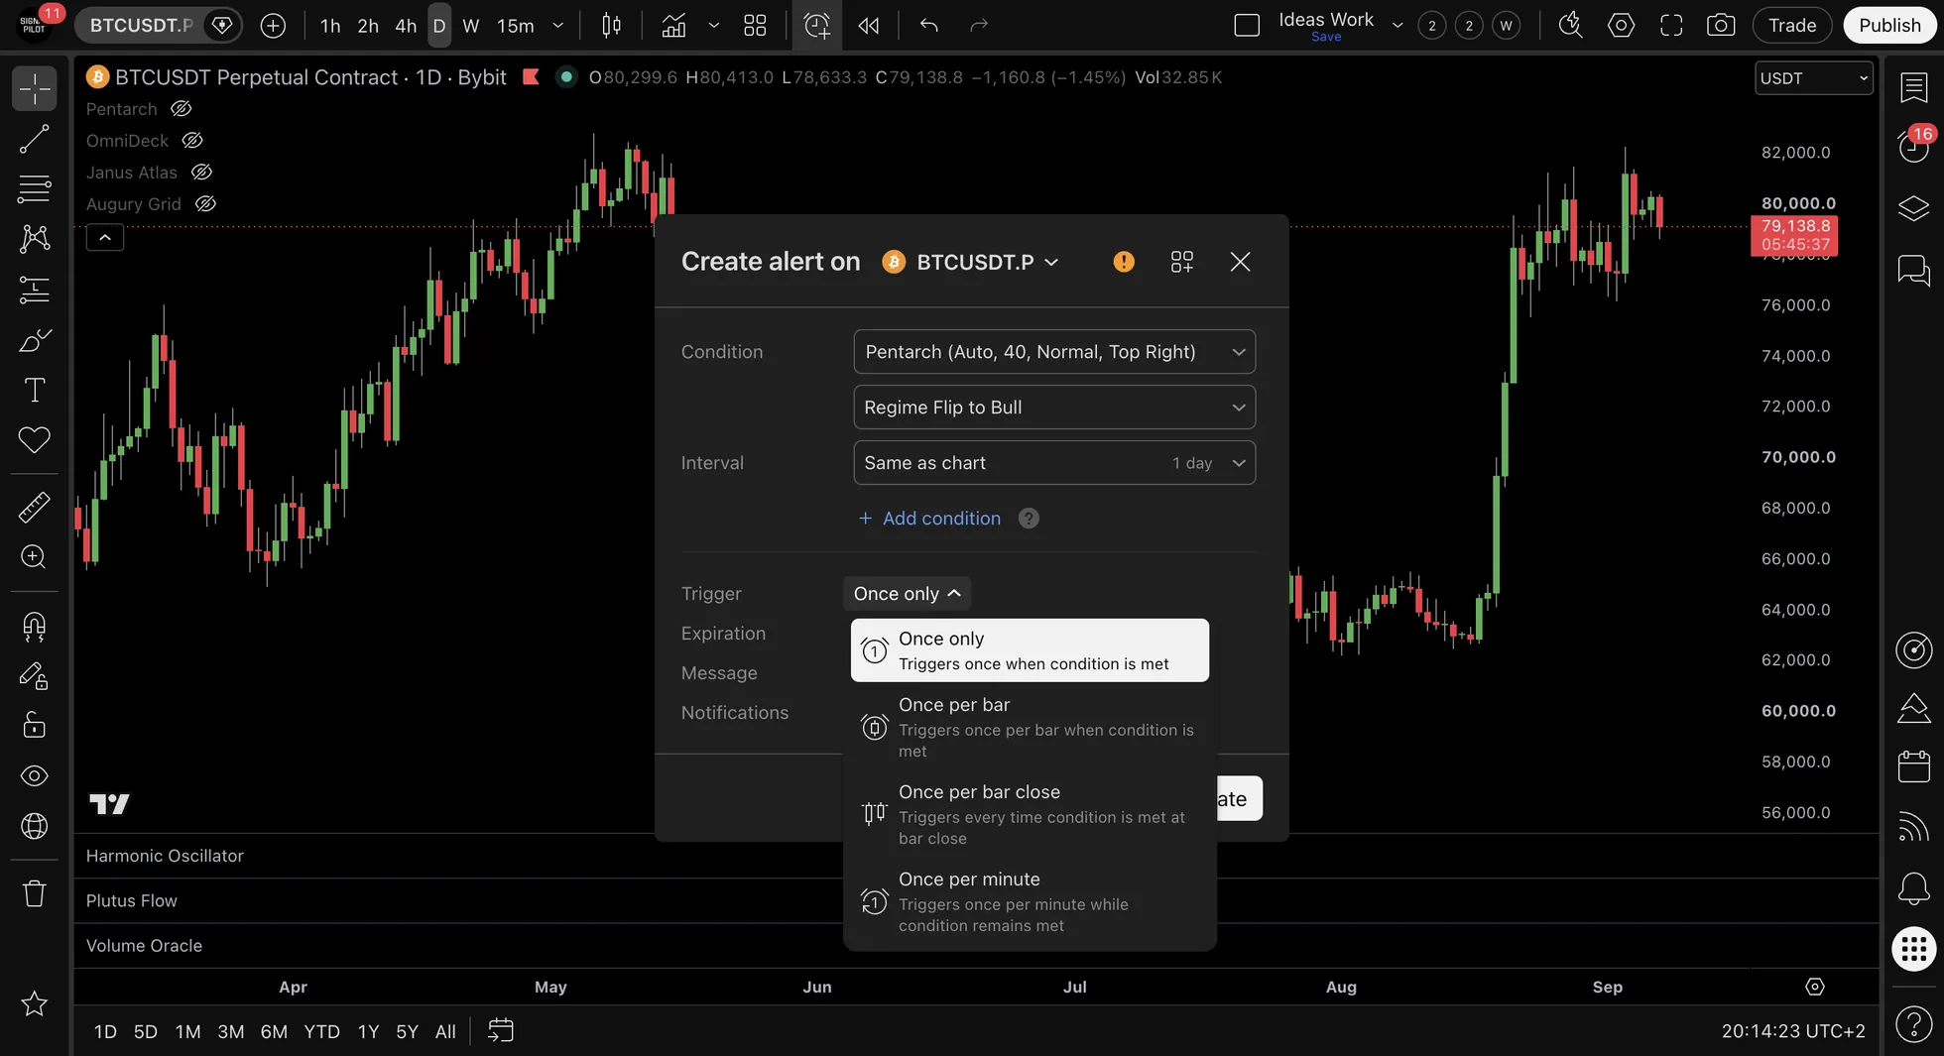The image size is (1944, 1056).
Task: Expand the BTCUSDT.P symbol selector in dialog
Action: [x=972, y=262]
